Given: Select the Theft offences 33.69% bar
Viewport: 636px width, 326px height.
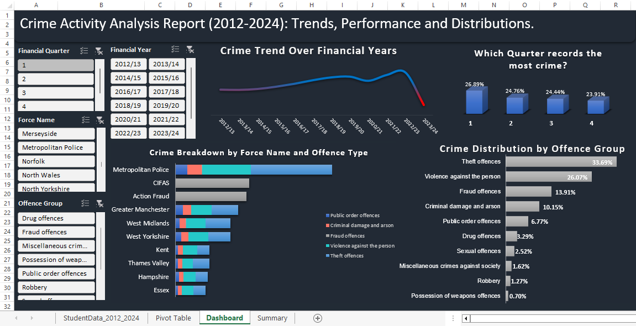Looking at the screenshot, I should tap(561, 162).
